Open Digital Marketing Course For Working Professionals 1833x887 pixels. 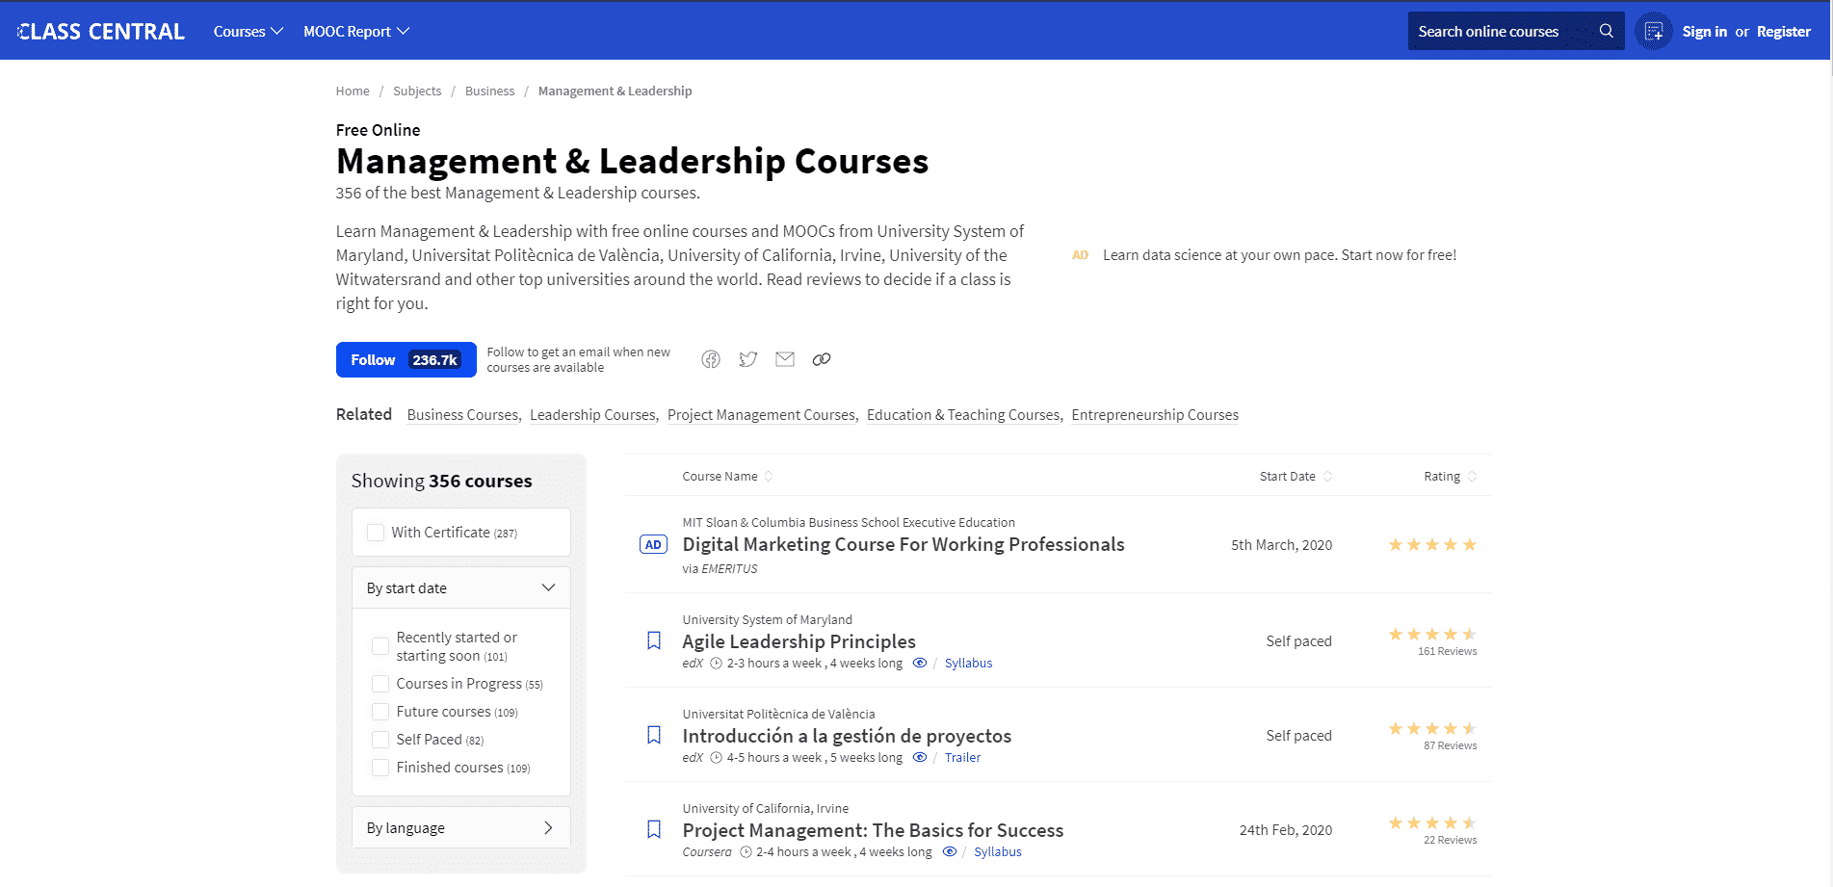pos(903,544)
